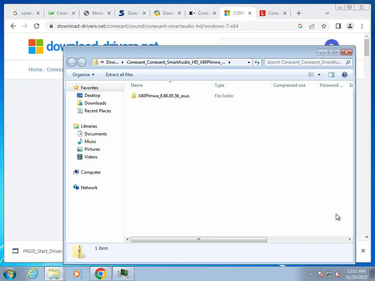Select Desktop in the navigation pane
Screen dimensions: 375x281
point(92,95)
